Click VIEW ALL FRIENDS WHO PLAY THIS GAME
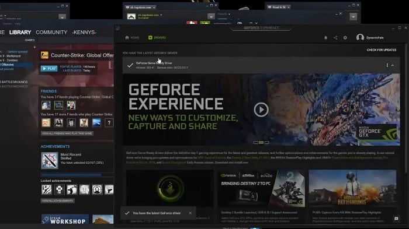Screen dimensions: 409x229 coord(67,133)
